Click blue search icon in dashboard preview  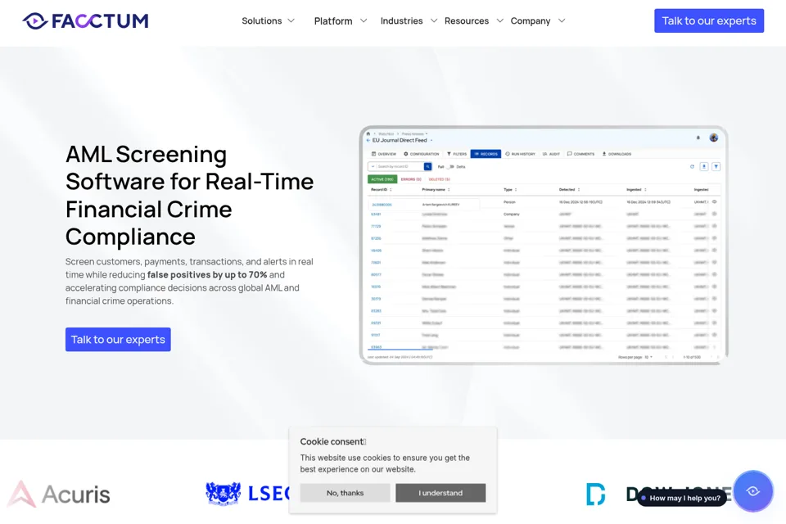click(427, 166)
